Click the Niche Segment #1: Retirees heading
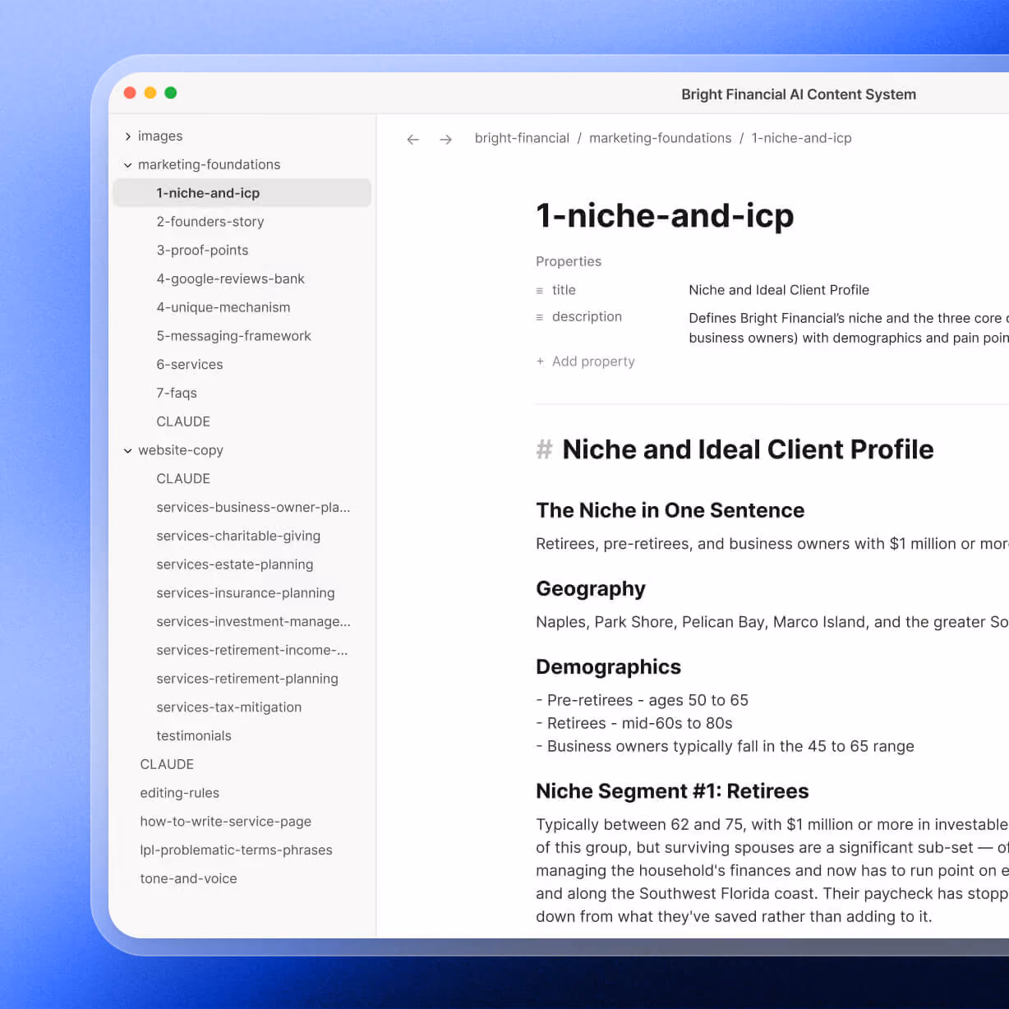The height and width of the screenshot is (1009, 1009). [x=672, y=791]
